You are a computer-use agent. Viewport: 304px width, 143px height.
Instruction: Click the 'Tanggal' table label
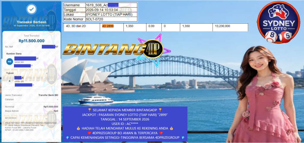point(70,10)
